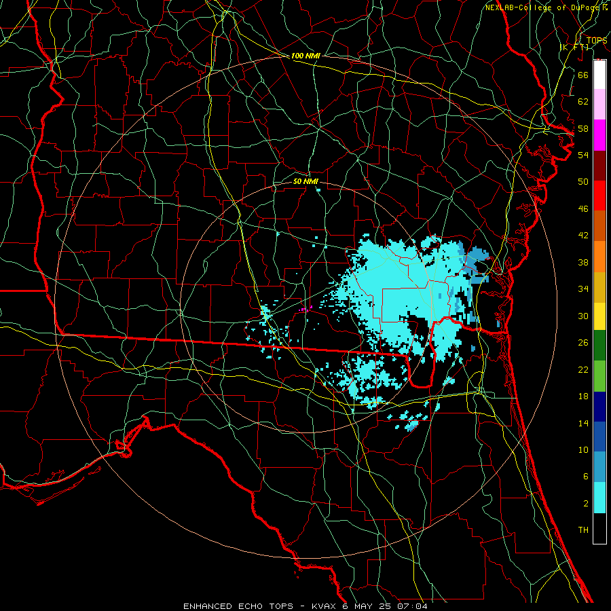The width and height of the screenshot is (611, 611).
Task: Click the legend value 30
Action: [x=583, y=316]
